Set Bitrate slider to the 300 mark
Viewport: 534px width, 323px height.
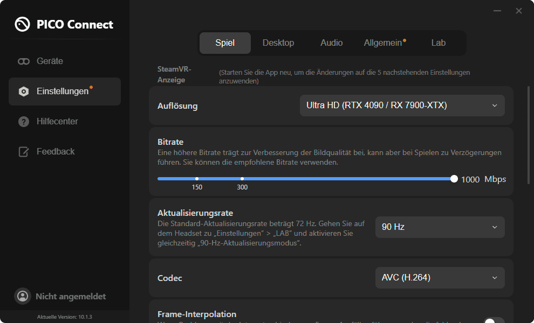[x=242, y=179]
